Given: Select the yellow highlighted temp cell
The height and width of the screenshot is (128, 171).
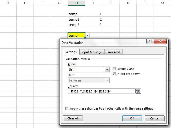Looking at the screenshot, I should (76, 35).
